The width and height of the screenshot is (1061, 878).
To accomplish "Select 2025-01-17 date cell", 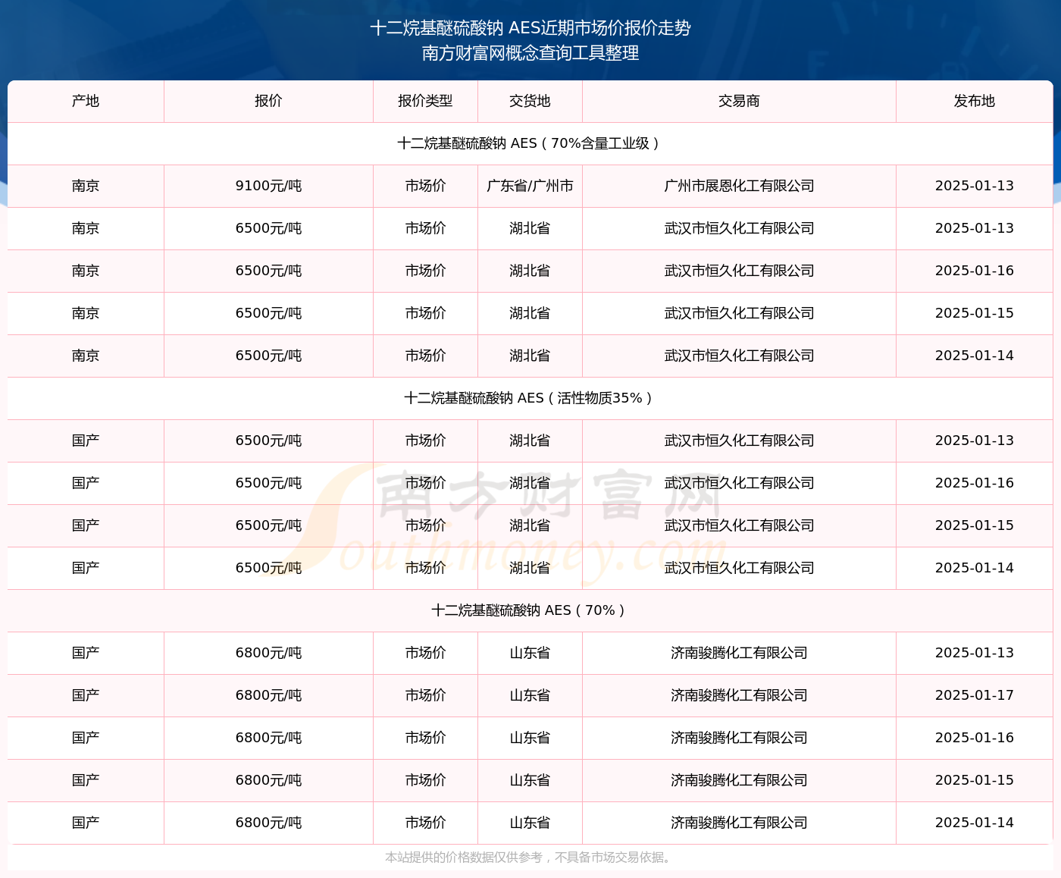I will [x=975, y=695].
